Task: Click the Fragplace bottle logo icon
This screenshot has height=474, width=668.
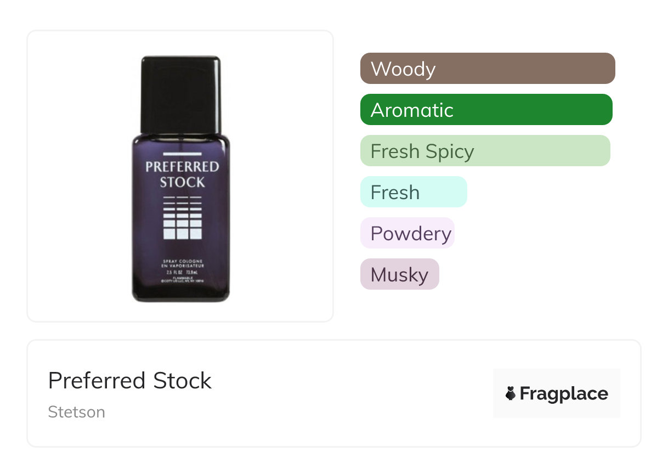Action: [x=511, y=393]
